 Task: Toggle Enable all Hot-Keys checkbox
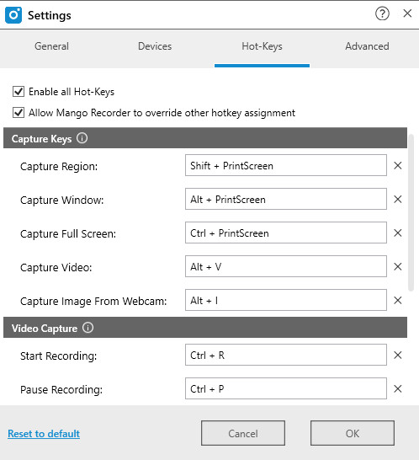(19, 92)
